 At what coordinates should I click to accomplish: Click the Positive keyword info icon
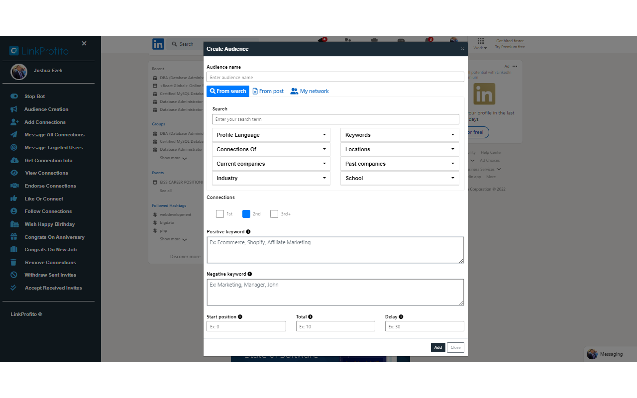coord(248,232)
